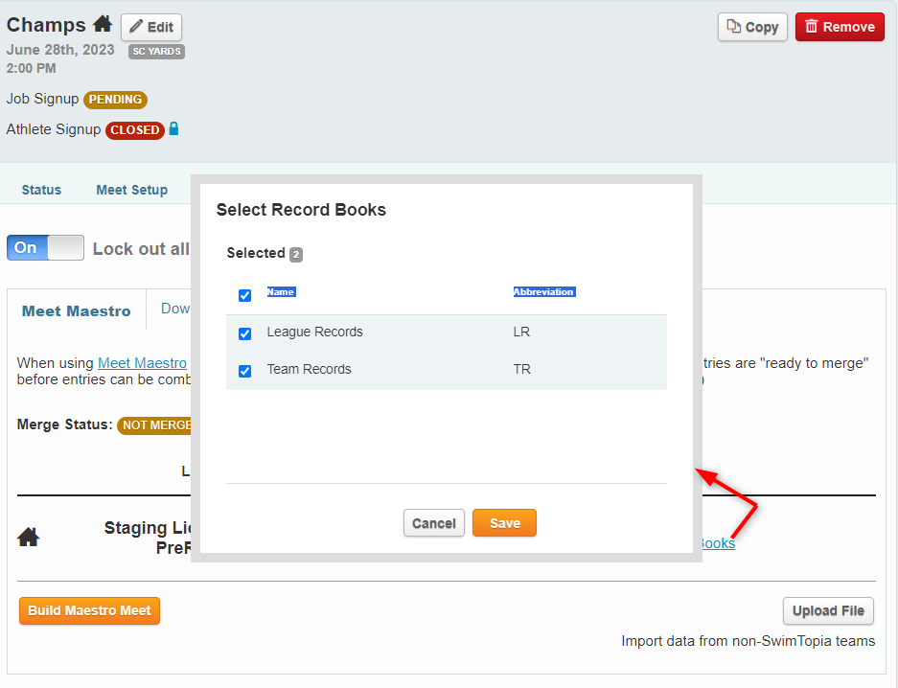Sort by the Name column header

(281, 291)
